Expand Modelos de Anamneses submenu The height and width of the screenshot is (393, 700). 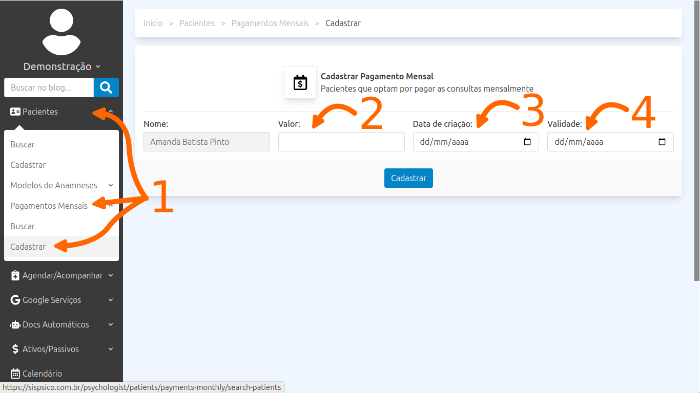(110, 185)
